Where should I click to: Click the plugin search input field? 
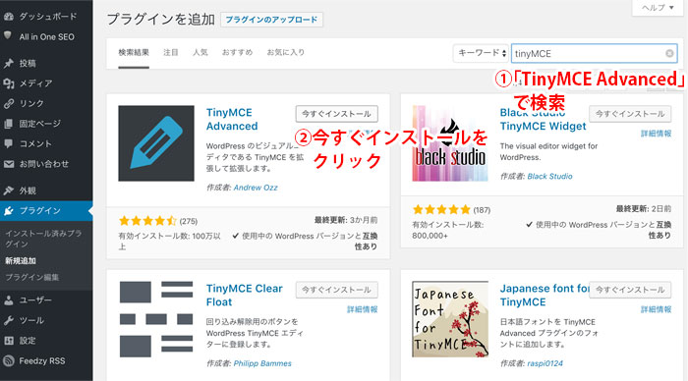coord(594,53)
